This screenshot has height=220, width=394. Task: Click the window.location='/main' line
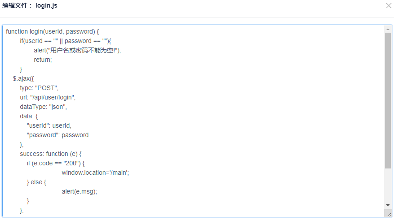click(96, 173)
